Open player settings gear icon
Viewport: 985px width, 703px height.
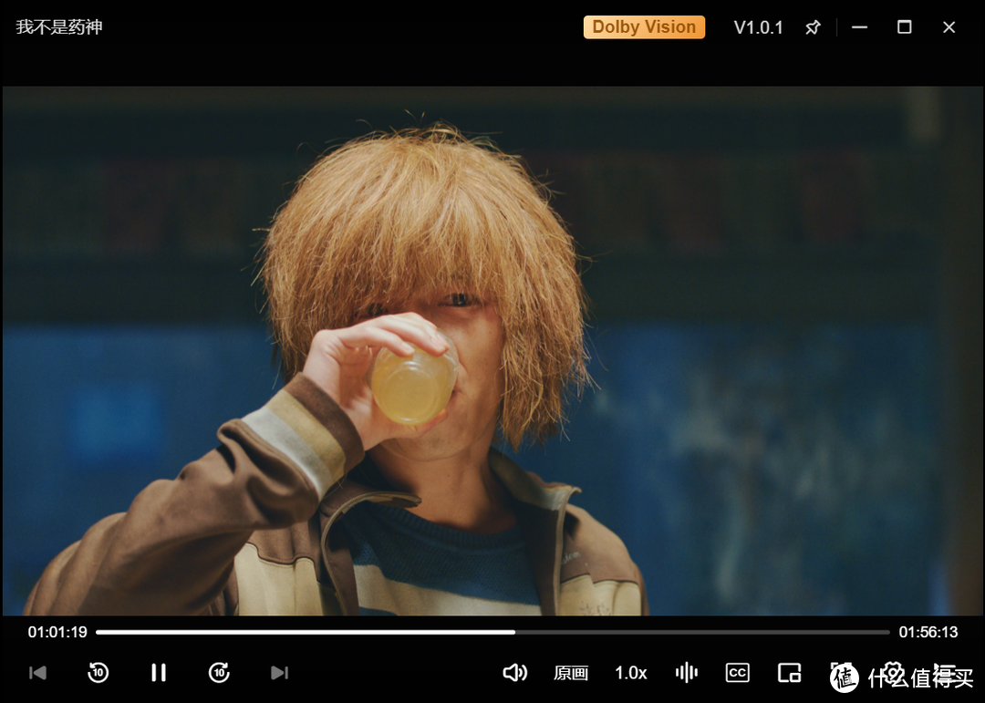pyautogui.click(x=893, y=673)
